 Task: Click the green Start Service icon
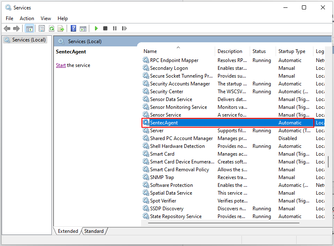(96, 28)
